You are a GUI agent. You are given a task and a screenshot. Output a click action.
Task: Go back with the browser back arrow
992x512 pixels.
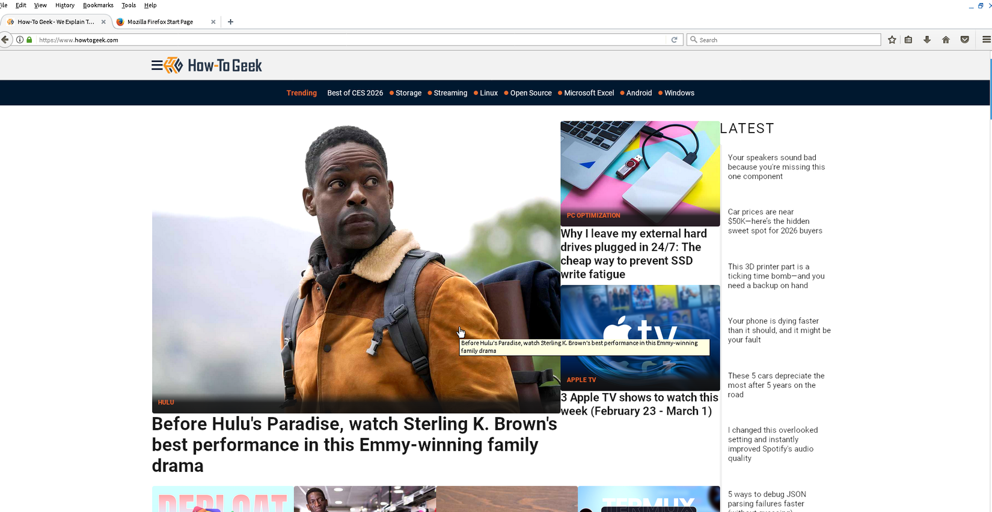[5, 40]
